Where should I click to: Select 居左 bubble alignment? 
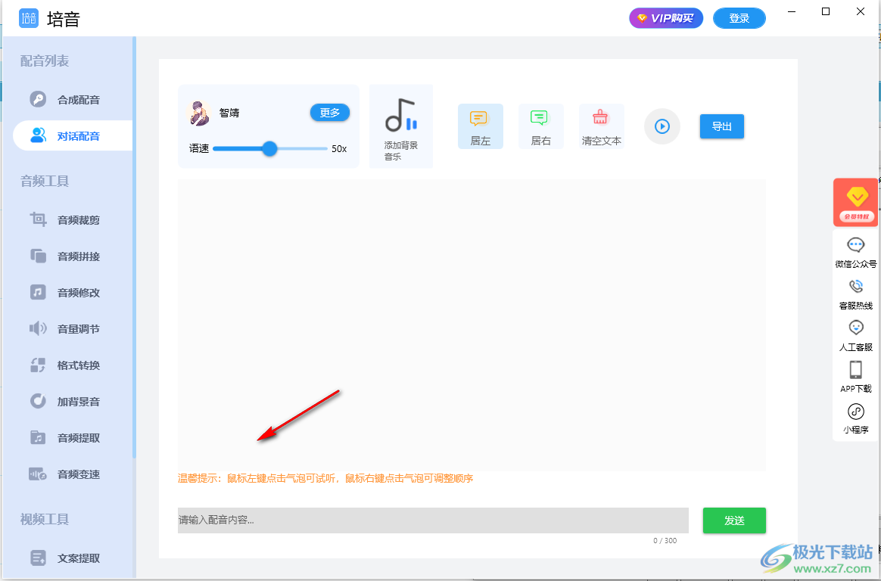click(x=481, y=126)
